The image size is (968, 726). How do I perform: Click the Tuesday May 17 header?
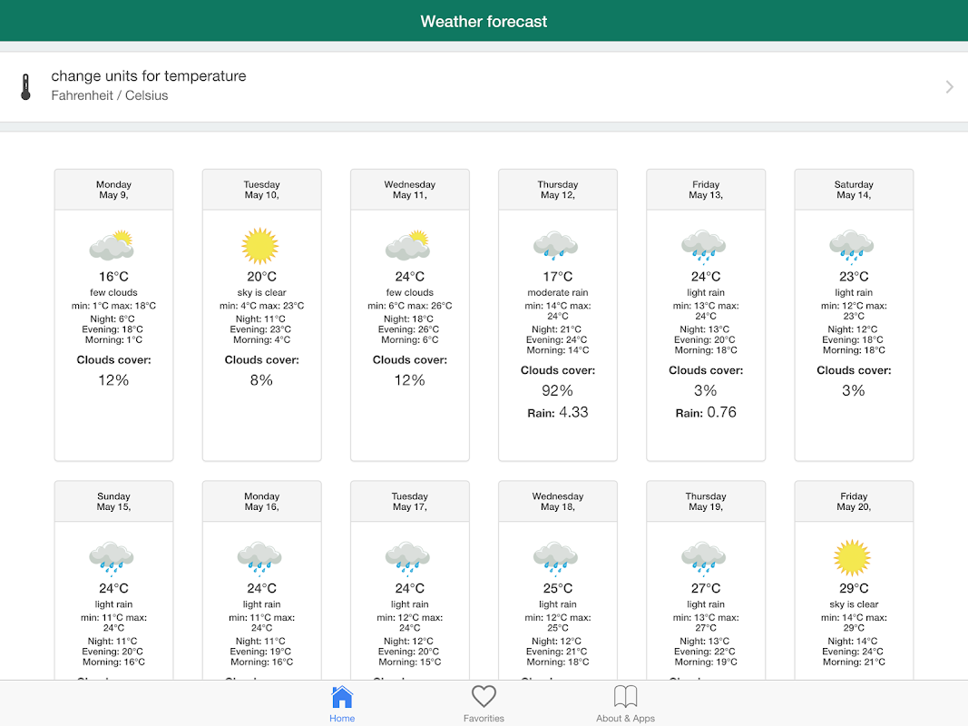(x=410, y=501)
